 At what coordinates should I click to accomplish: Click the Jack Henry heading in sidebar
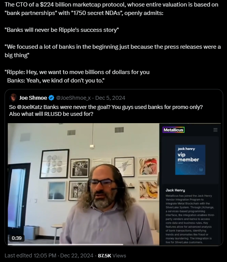pos(175,190)
